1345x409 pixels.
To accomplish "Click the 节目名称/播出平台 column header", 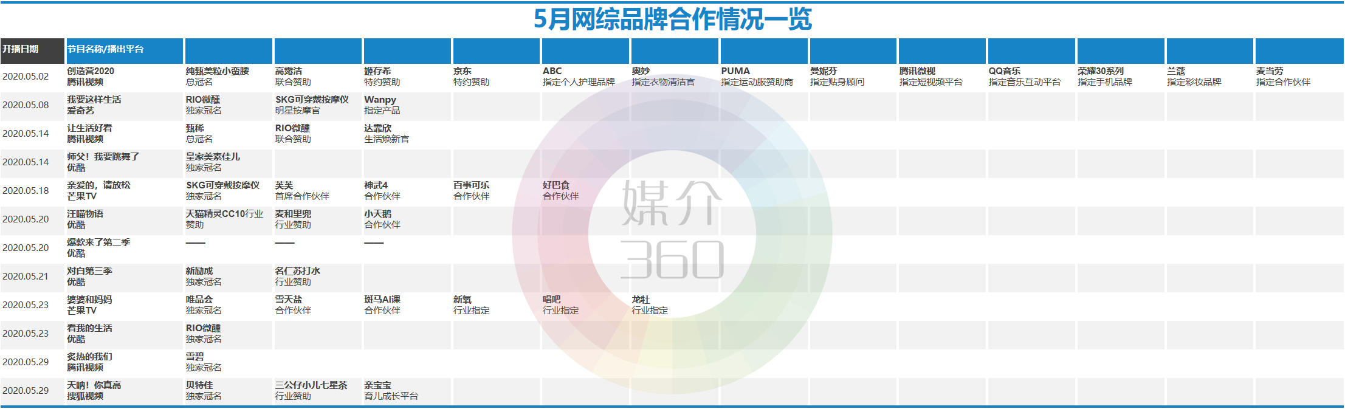I will pyautogui.click(x=125, y=50).
